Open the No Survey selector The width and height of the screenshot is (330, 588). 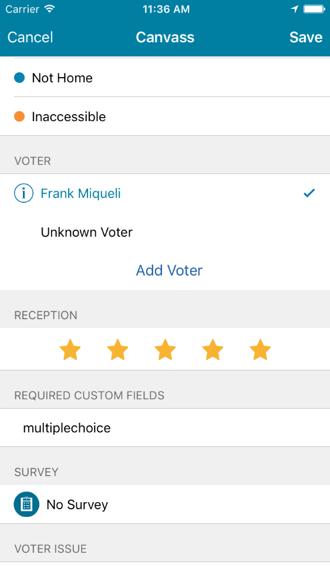[x=165, y=505]
